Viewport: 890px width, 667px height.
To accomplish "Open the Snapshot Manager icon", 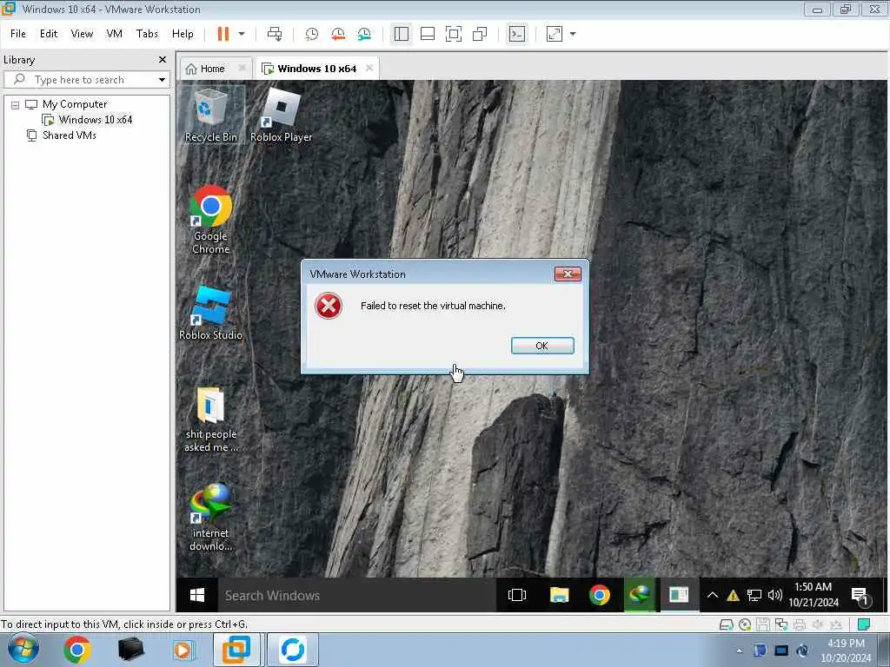I will [364, 34].
